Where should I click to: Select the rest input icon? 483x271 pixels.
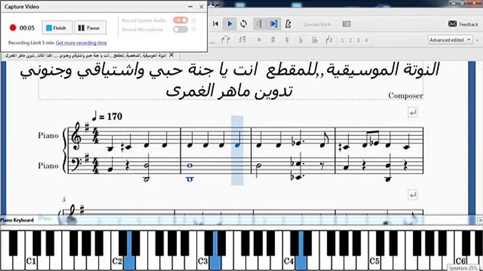click(x=243, y=40)
